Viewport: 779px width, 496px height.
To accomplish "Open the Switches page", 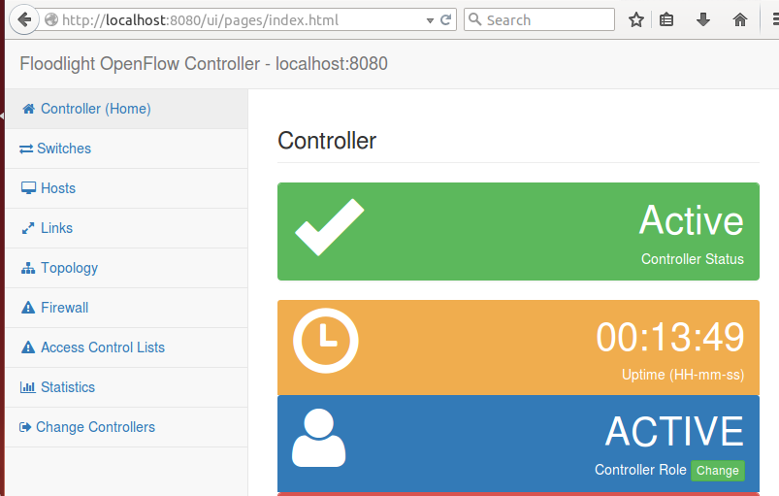I will (x=126, y=149).
